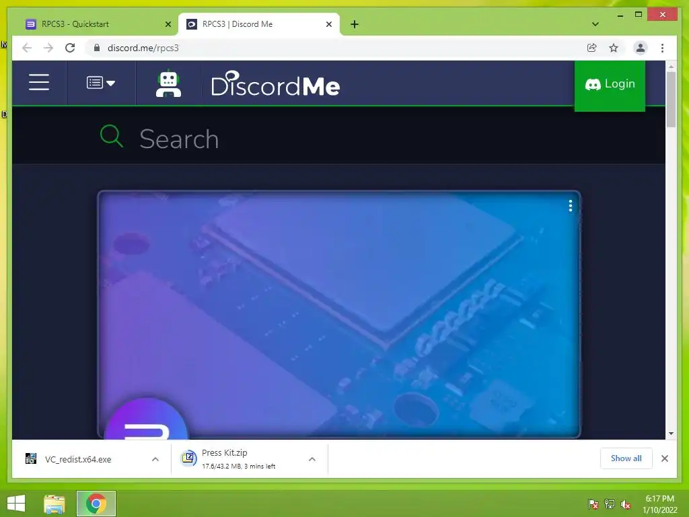Open Chrome three-dot settings menu
This screenshot has width=689, height=517.
(662, 48)
